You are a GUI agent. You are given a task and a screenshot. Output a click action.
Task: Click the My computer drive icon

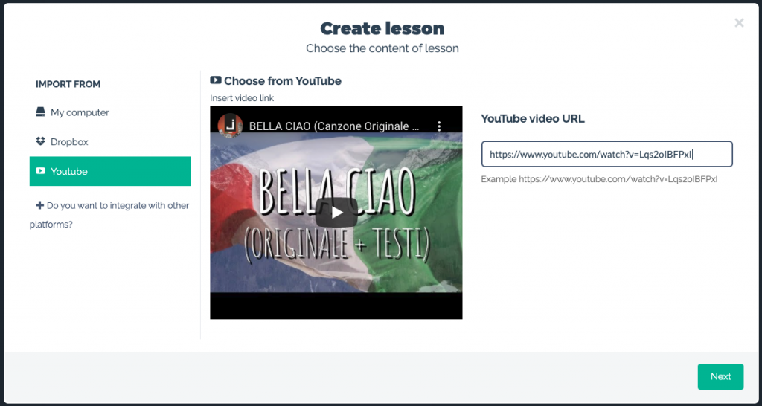[x=40, y=112]
